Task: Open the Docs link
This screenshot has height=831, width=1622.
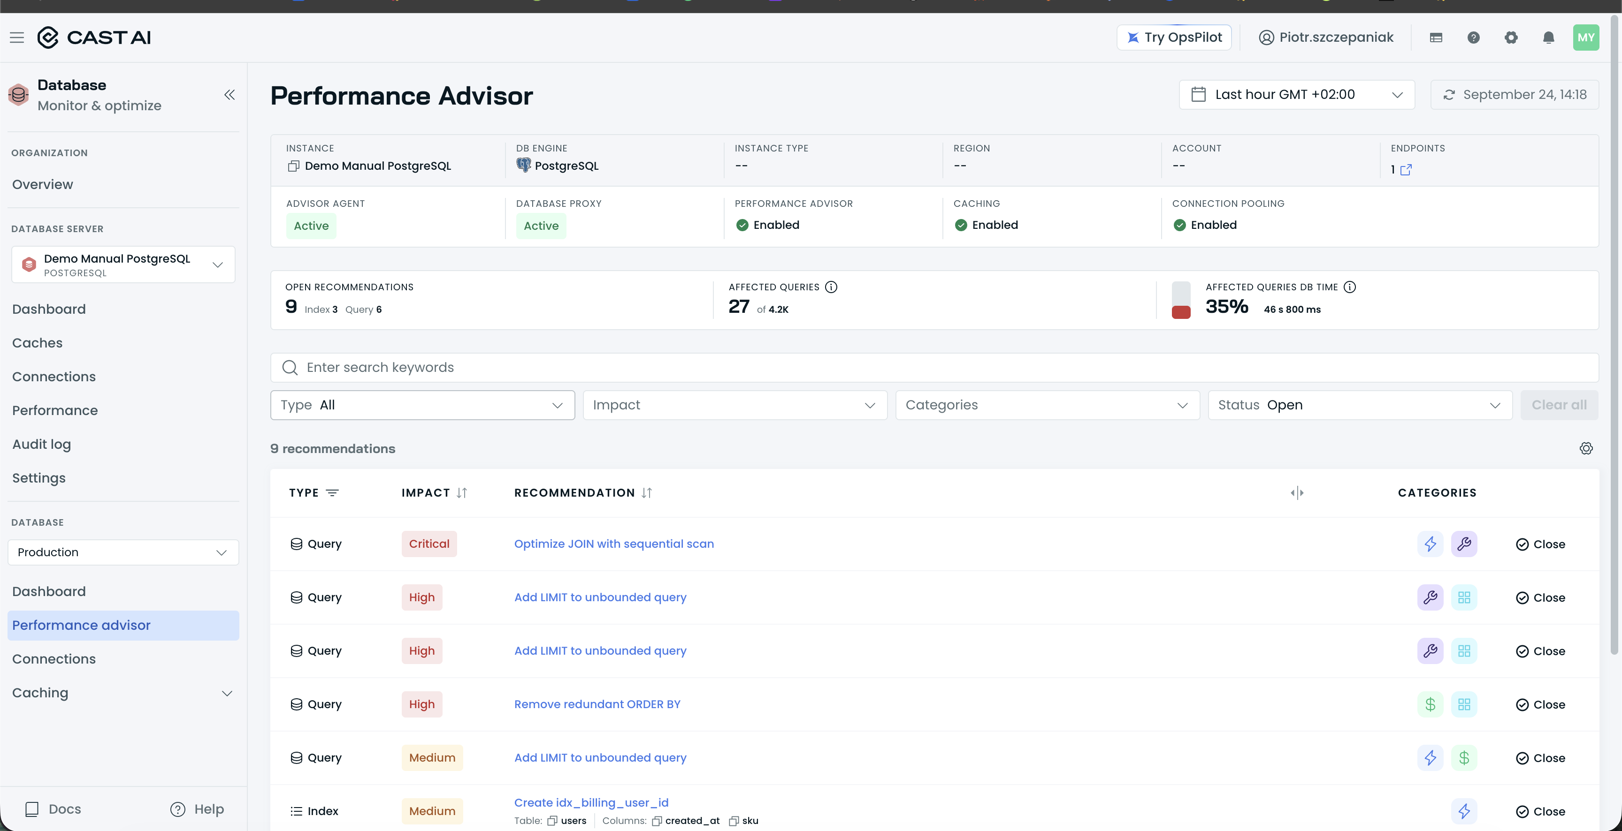Action: tap(53, 809)
